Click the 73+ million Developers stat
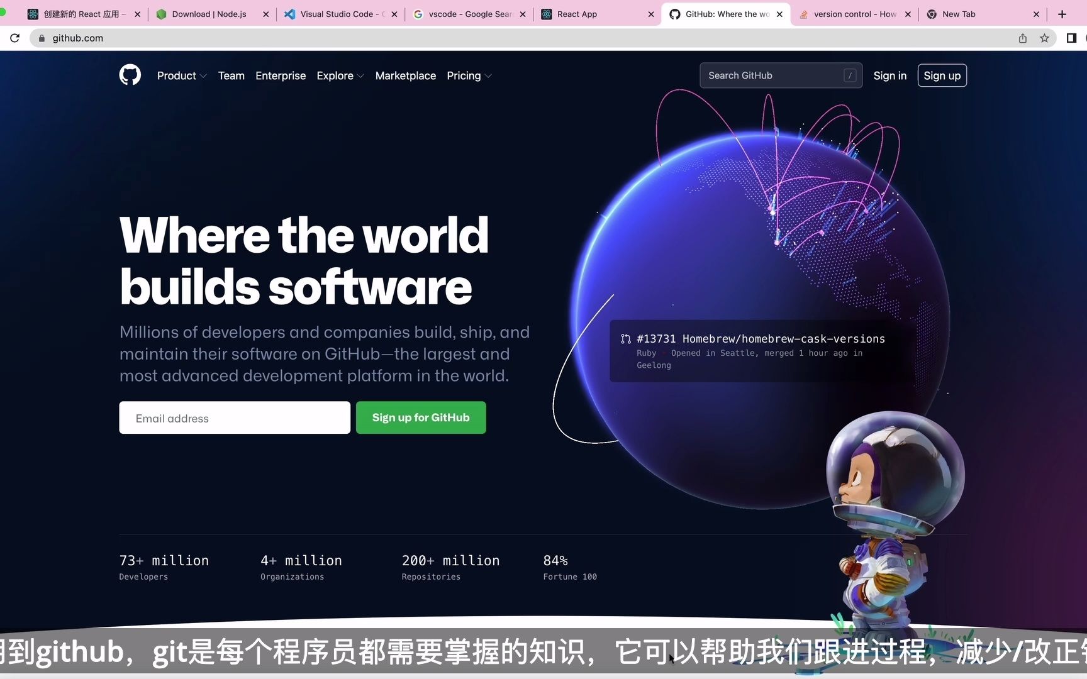 click(164, 567)
